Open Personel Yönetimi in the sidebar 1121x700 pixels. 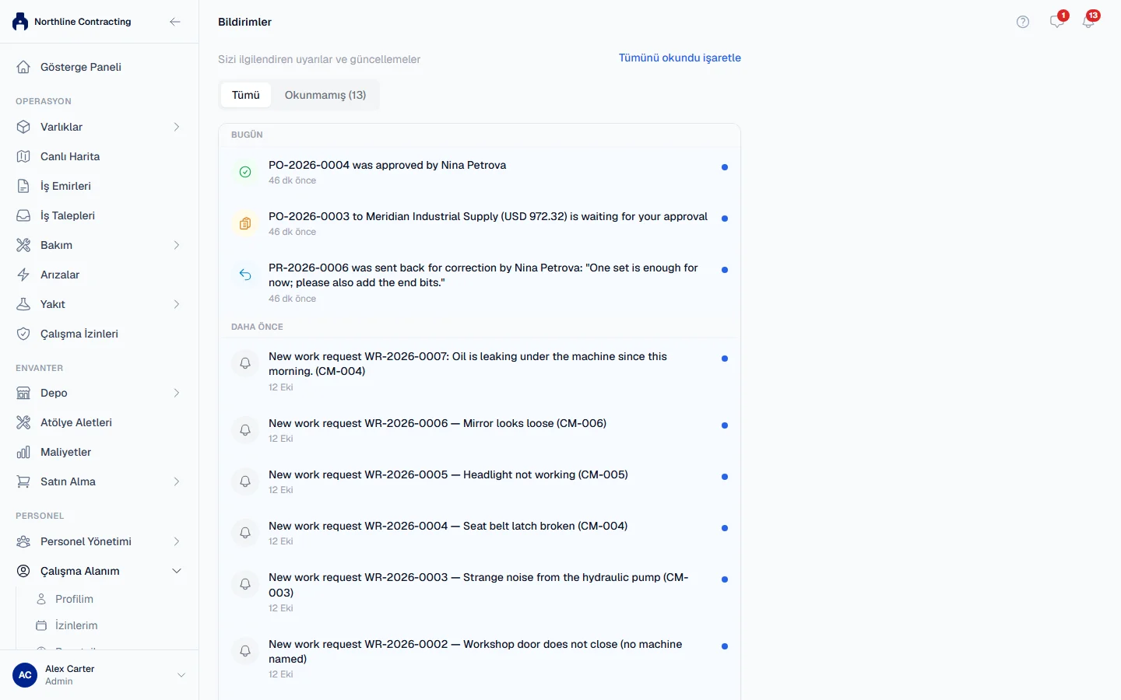99,541
